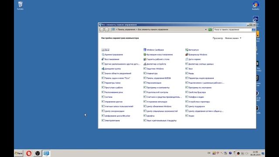This screenshot has height=157, width=279.
Task: Open Программы и компоненты
Action: 157,88
